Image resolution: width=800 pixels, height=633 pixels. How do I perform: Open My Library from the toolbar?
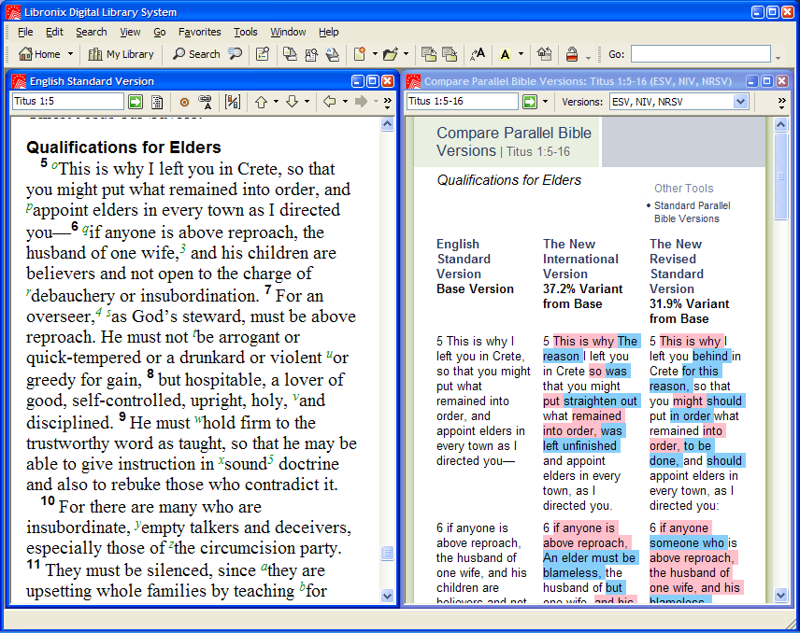(121, 54)
